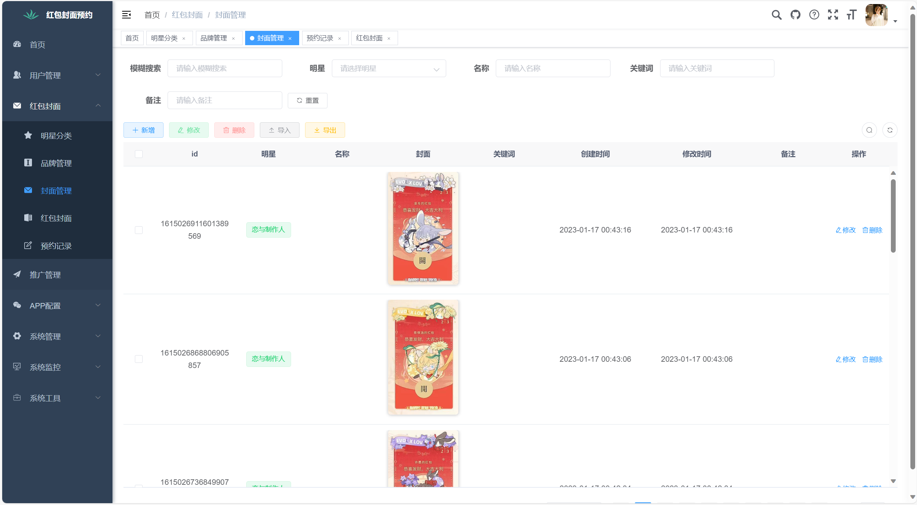Open the first red envelope cover thumbnail
The width and height of the screenshot is (917, 505).
pyautogui.click(x=423, y=228)
